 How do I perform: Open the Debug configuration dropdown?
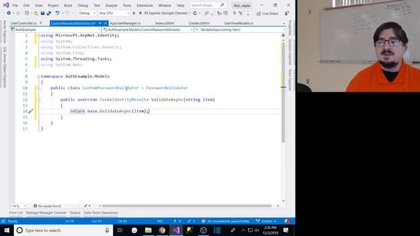tap(87, 13)
